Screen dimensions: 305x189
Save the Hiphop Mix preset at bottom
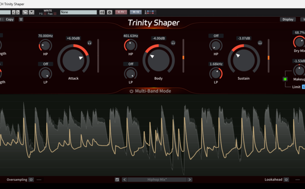pos(117,179)
